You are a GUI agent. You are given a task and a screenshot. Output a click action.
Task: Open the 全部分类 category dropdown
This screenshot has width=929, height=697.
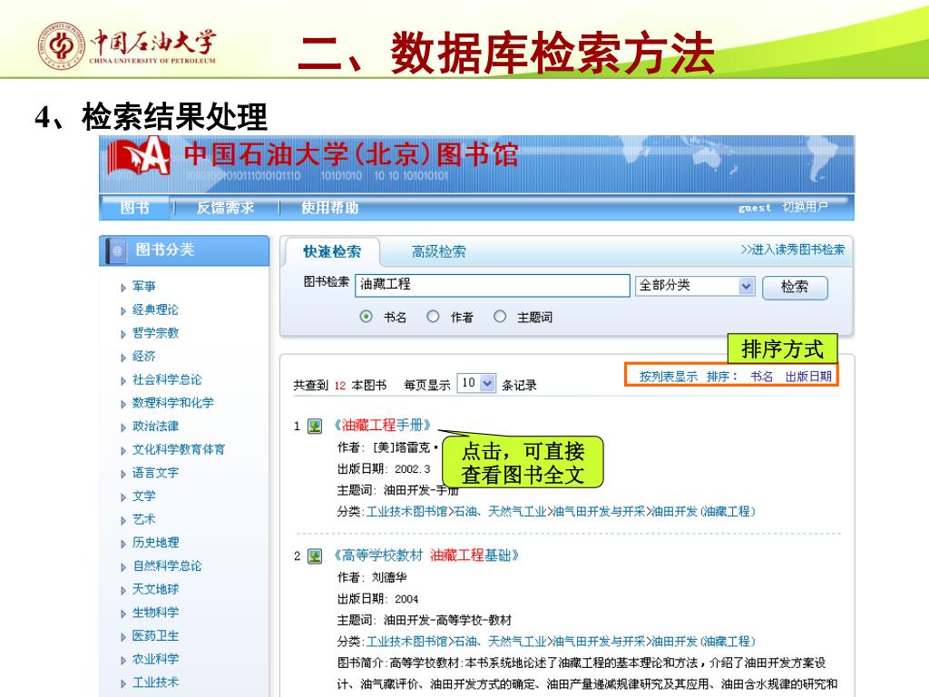(694, 286)
